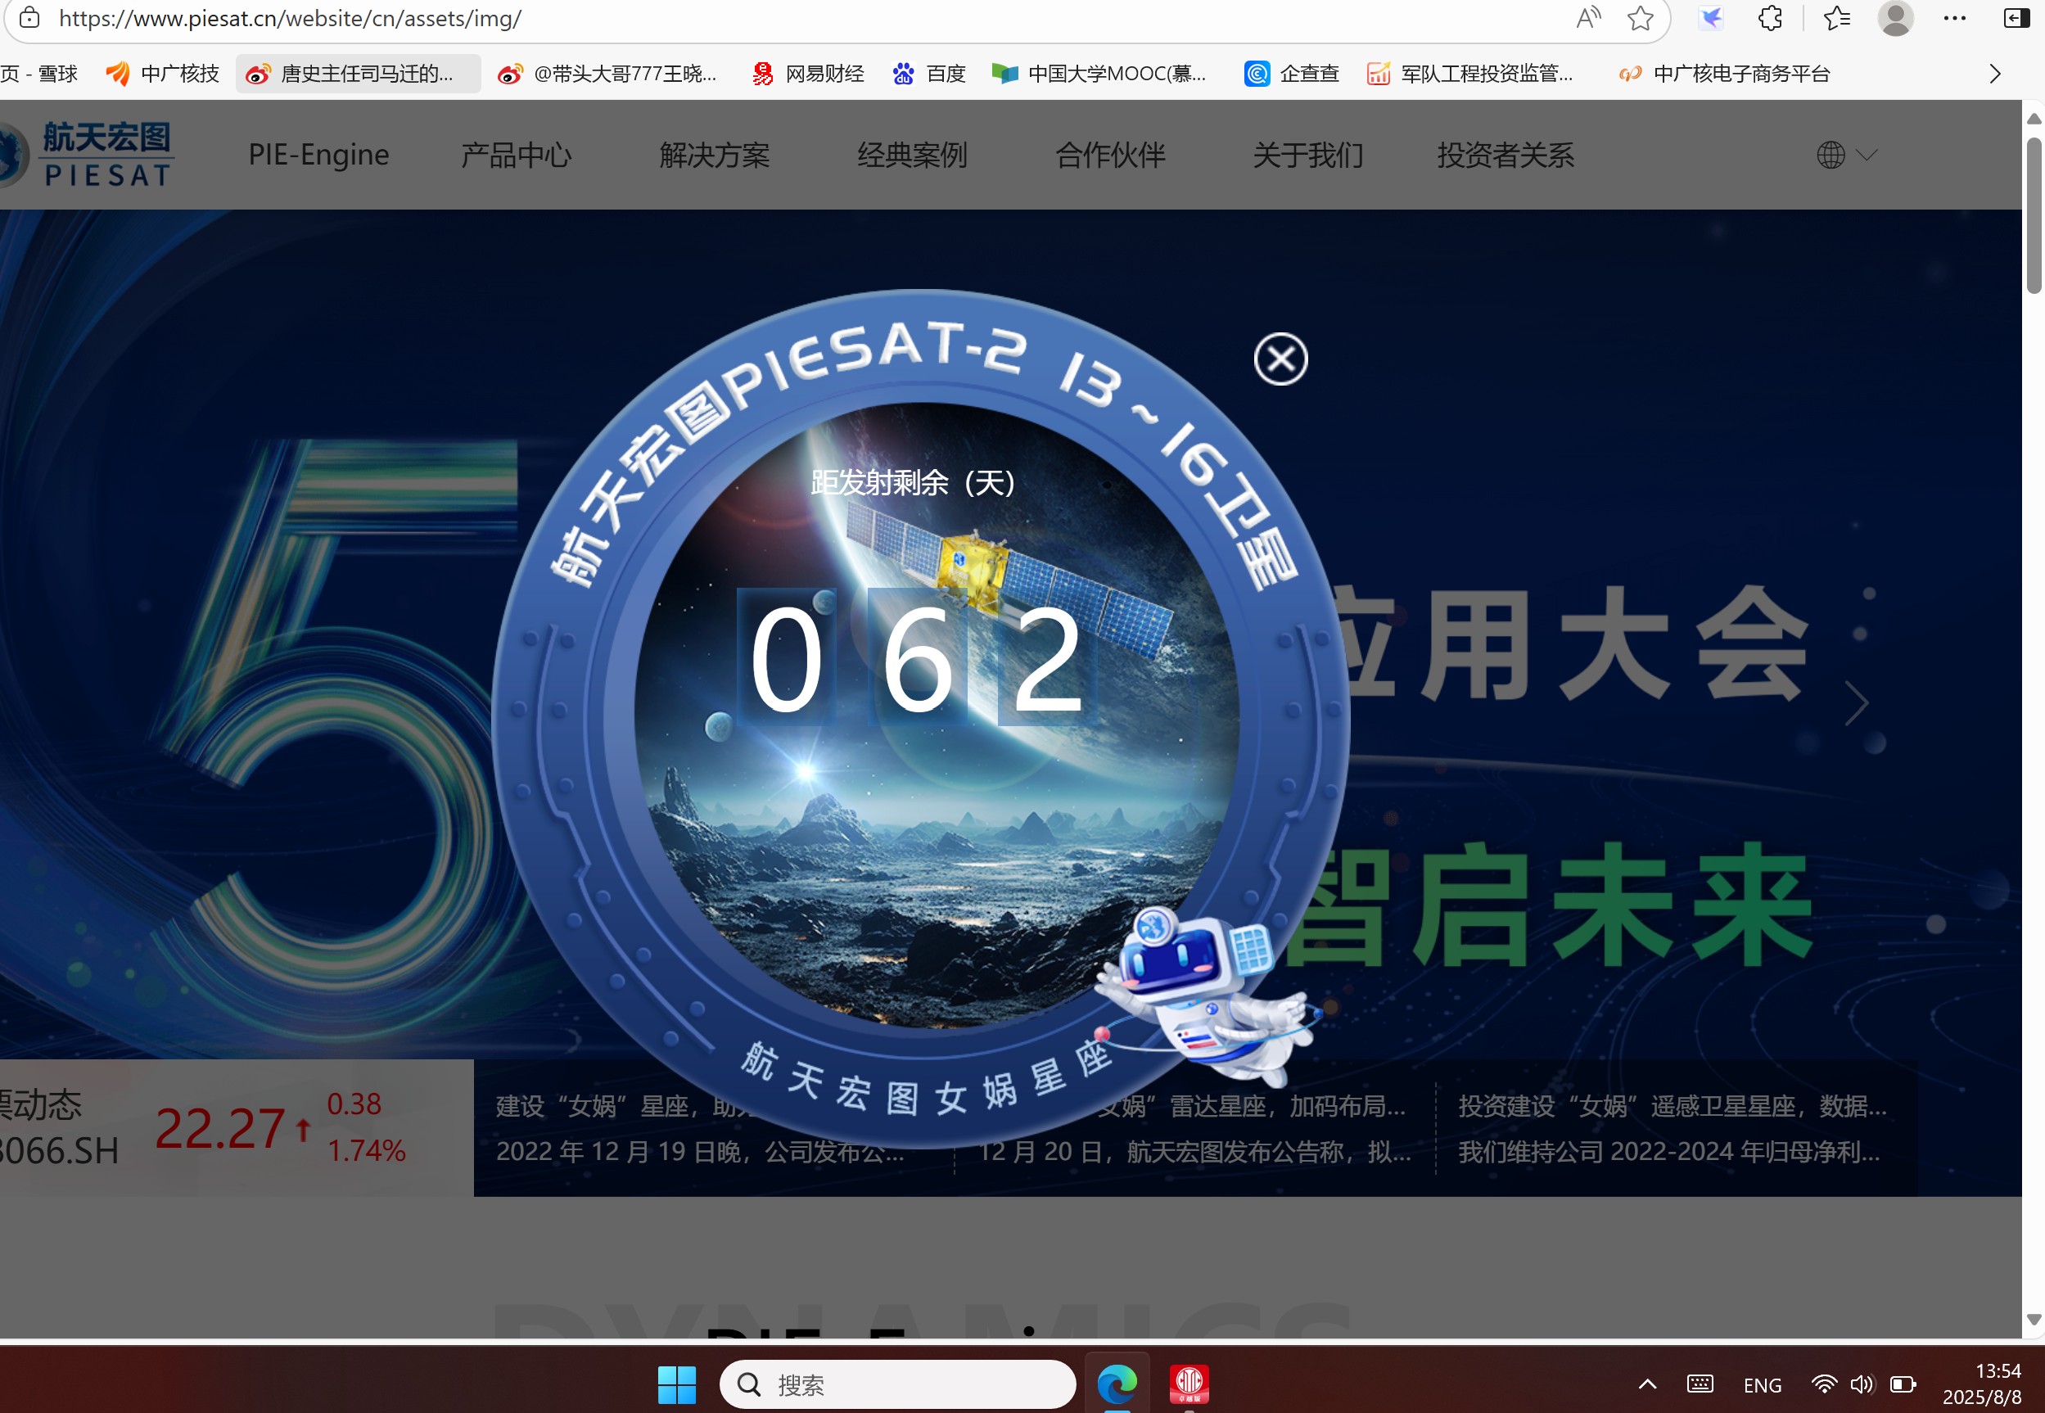Open the 中广核技 bookmark
Viewport: 2045px width, 1413px height.
coord(162,74)
